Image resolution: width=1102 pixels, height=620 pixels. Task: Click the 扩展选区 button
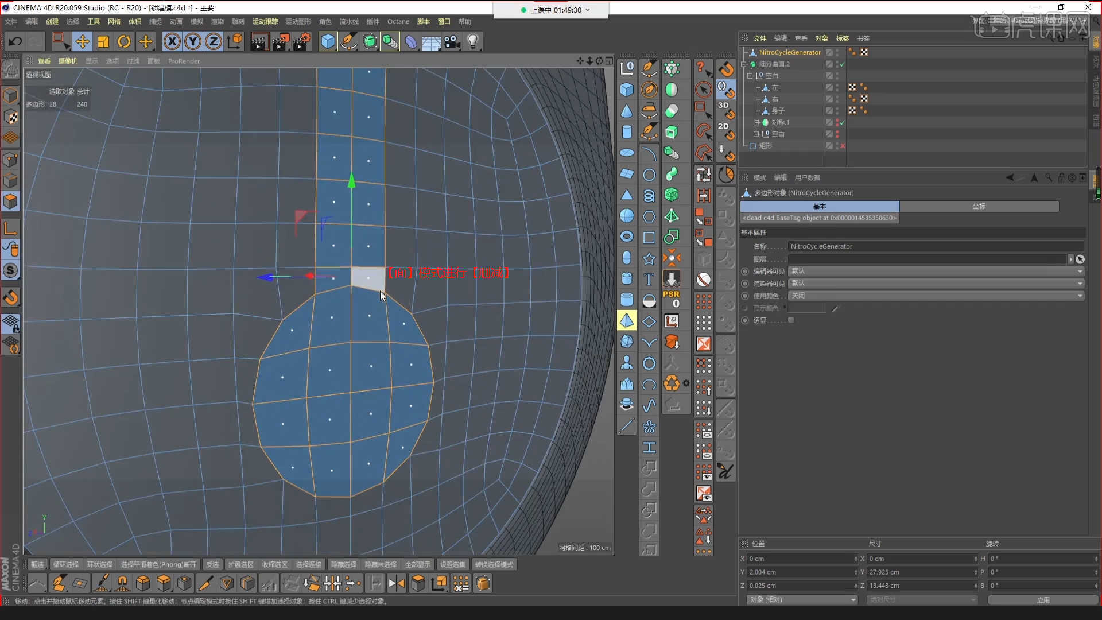240,565
